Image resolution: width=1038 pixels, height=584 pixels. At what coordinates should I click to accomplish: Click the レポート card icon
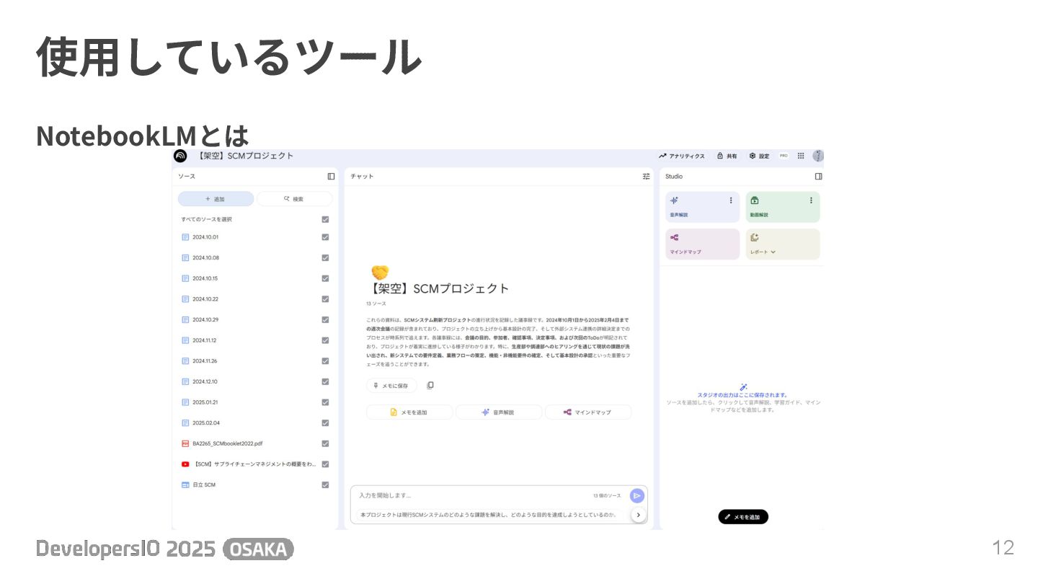pos(755,237)
